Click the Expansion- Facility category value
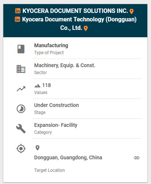 [x=56, y=125]
